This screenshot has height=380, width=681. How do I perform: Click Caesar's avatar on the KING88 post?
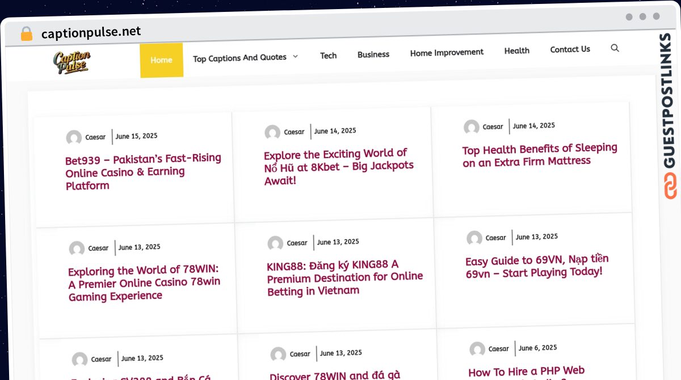[x=275, y=244]
